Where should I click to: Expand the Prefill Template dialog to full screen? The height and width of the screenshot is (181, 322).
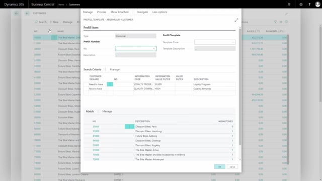pyautogui.click(x=236, y=20)
